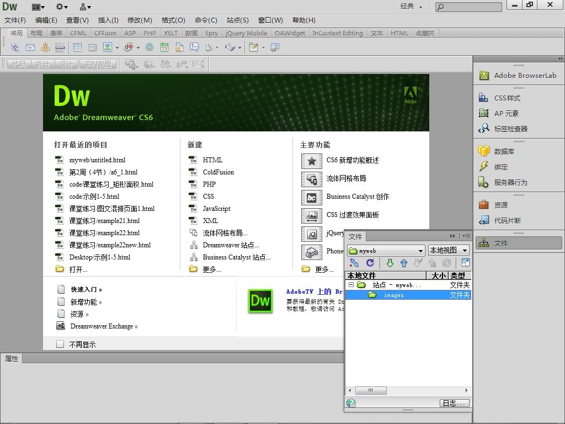Click the green Get files arrow

click(x=390, y=263)
